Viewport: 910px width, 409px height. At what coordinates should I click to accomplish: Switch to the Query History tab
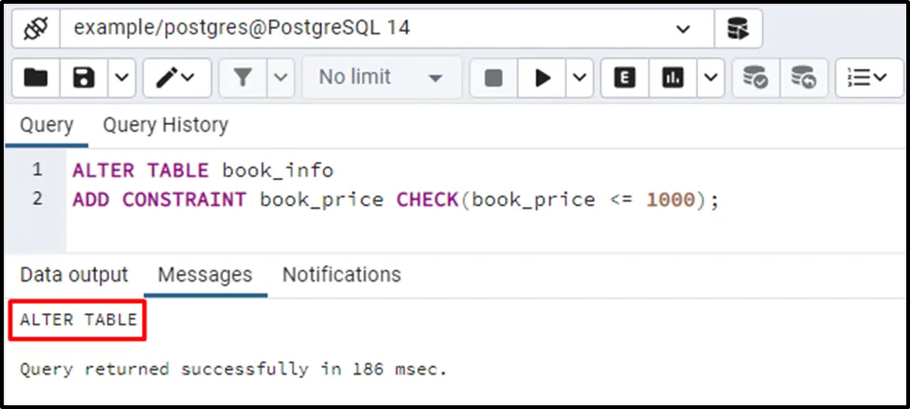(165, 125)
